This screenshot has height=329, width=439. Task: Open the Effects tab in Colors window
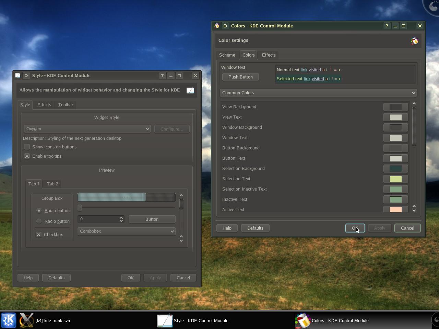269,55
